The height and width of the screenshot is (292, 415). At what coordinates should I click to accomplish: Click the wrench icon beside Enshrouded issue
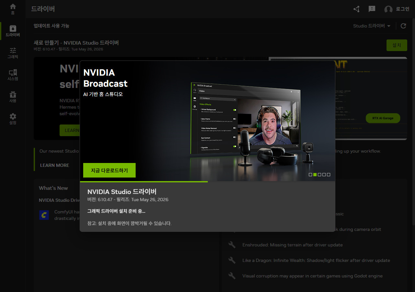coord(232,245)
